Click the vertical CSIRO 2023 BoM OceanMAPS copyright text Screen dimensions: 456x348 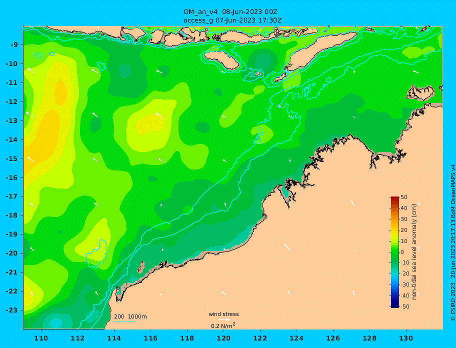point(453,243)
